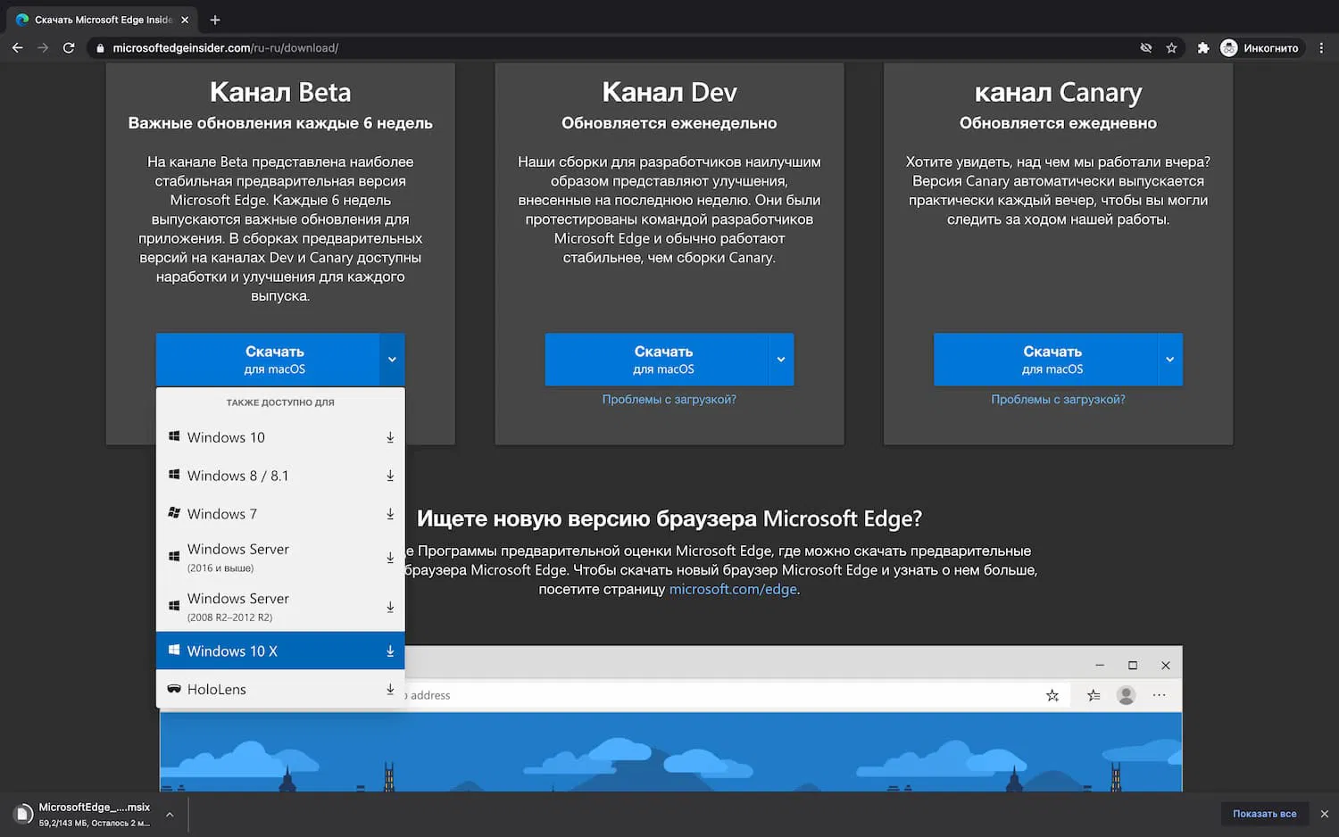This screenshot has width=1339, height=837.
Task: Download Windows Server (2016 и выше) build
Action: click(390, 557)
